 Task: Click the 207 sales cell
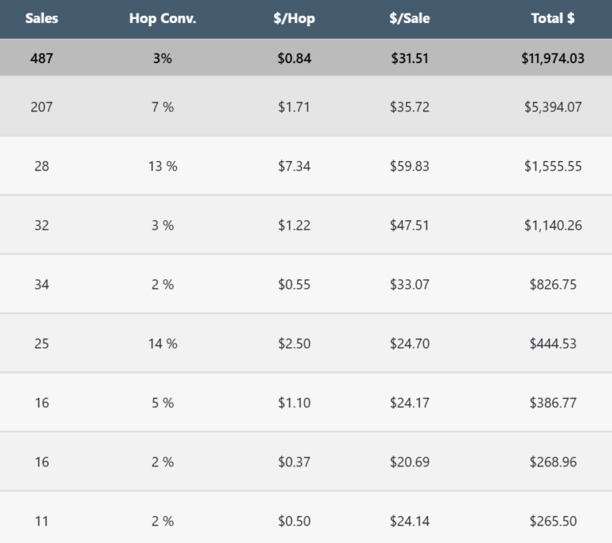pos(41,107)
